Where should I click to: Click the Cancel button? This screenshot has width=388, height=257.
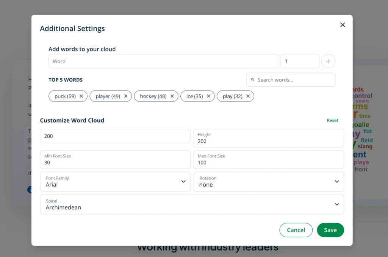[x=296, y=230]
